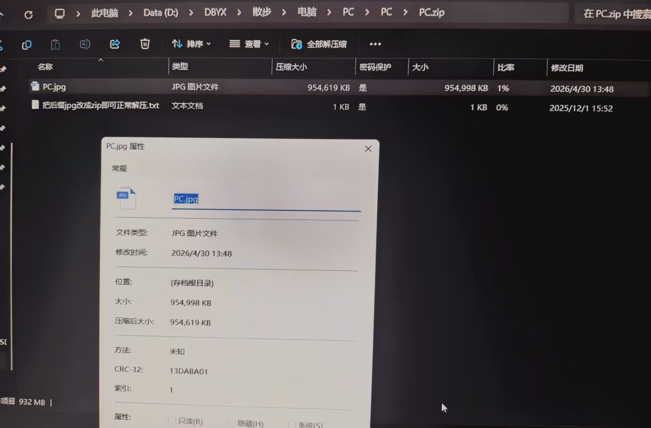Click the 954,619 KB compressed size cell
This screenshot has height=428, width=651.
point(329,88)
